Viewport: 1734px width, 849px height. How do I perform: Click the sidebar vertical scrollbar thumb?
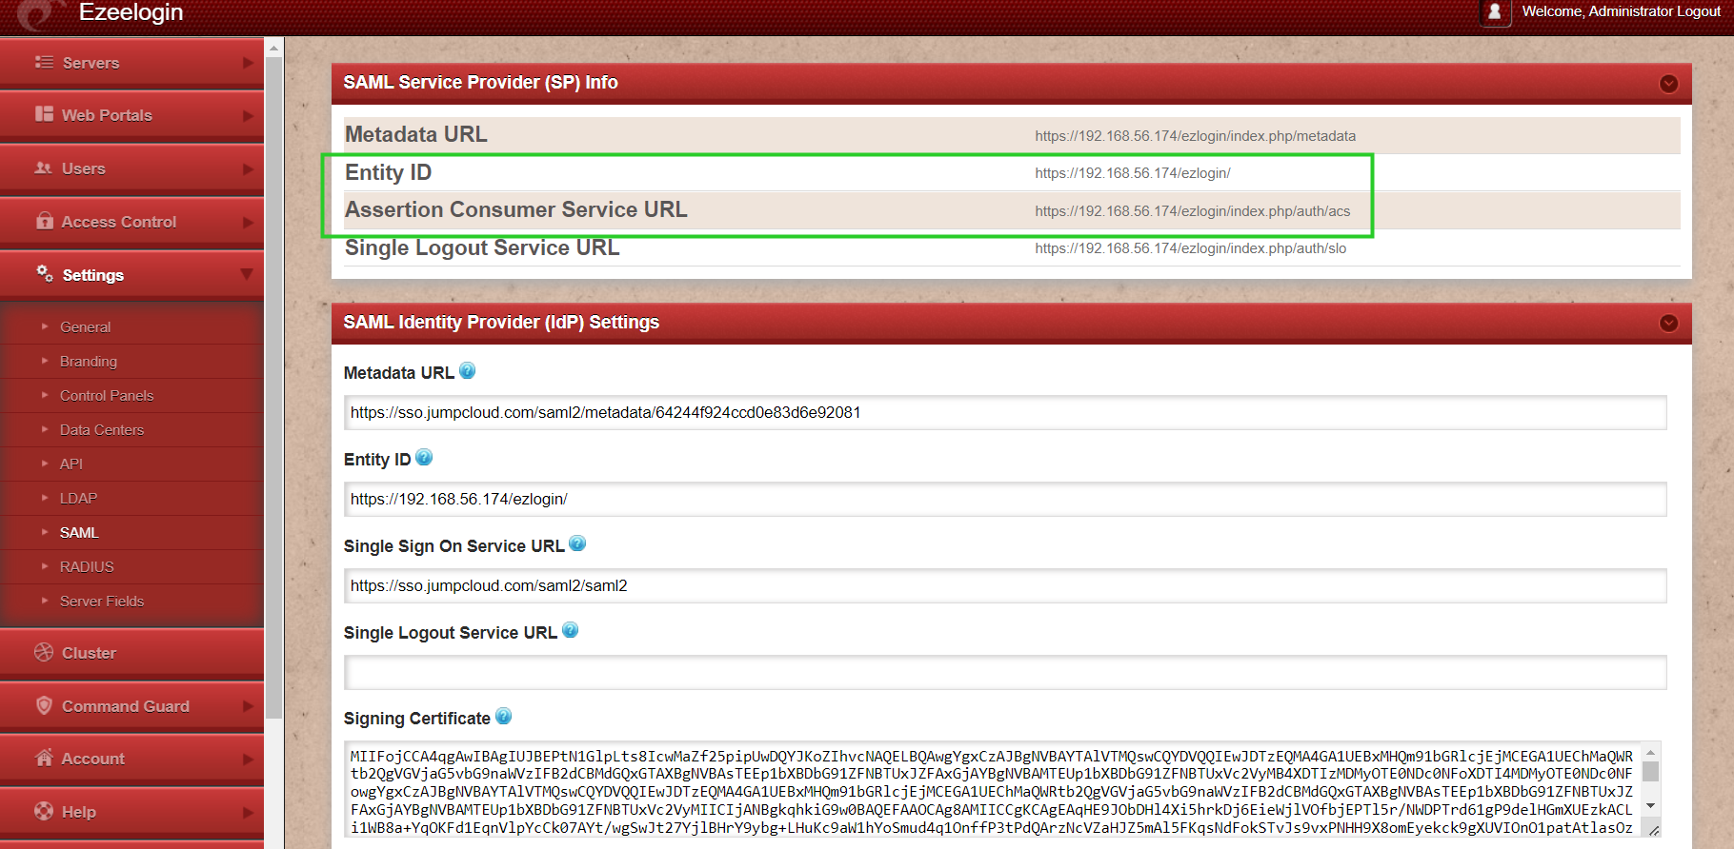274,388
